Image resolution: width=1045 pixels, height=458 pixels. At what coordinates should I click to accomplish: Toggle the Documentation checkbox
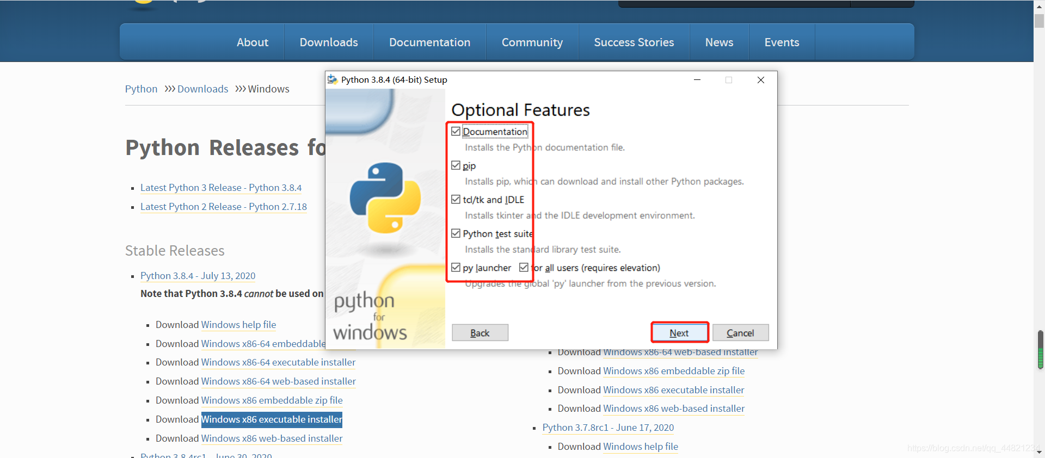click(456, 131)
